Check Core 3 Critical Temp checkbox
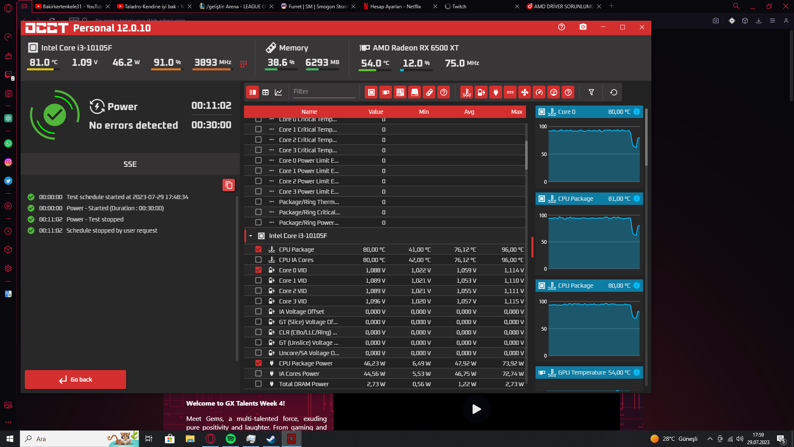 point(258,150)
